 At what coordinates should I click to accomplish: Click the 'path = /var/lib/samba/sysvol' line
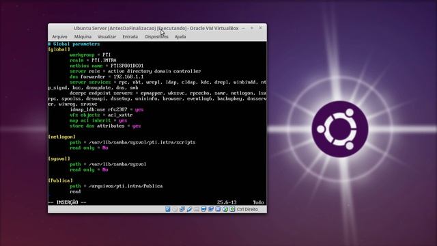pyautogui.click(x=108, y=164)
